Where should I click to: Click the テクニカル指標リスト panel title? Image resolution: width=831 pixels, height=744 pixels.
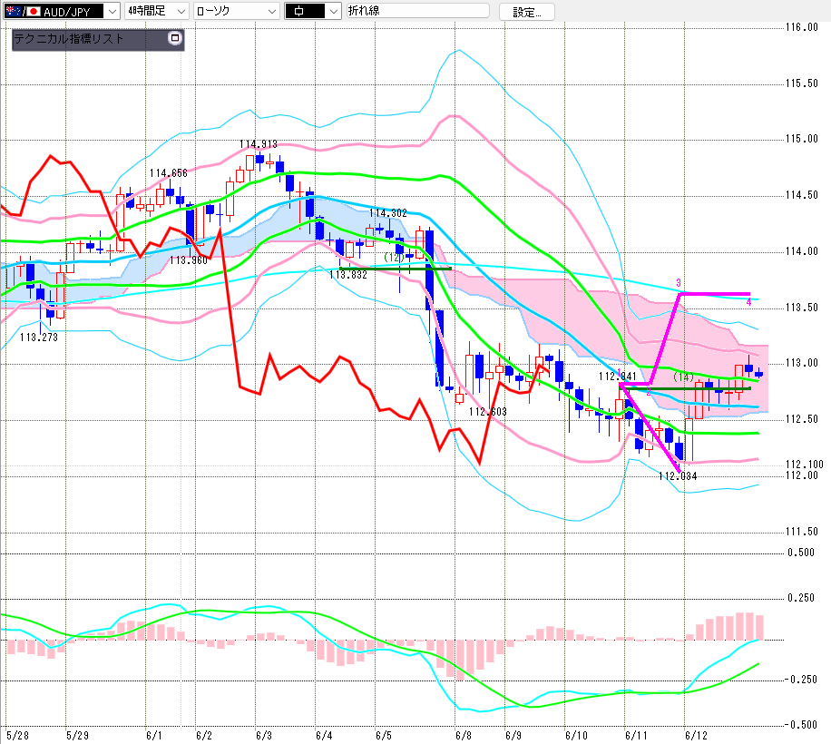coord(68,39)
